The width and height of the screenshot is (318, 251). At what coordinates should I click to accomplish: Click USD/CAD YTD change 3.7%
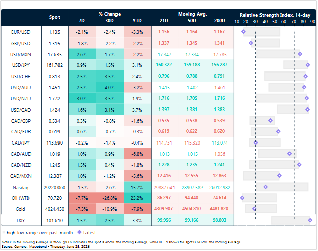(137, 110)
